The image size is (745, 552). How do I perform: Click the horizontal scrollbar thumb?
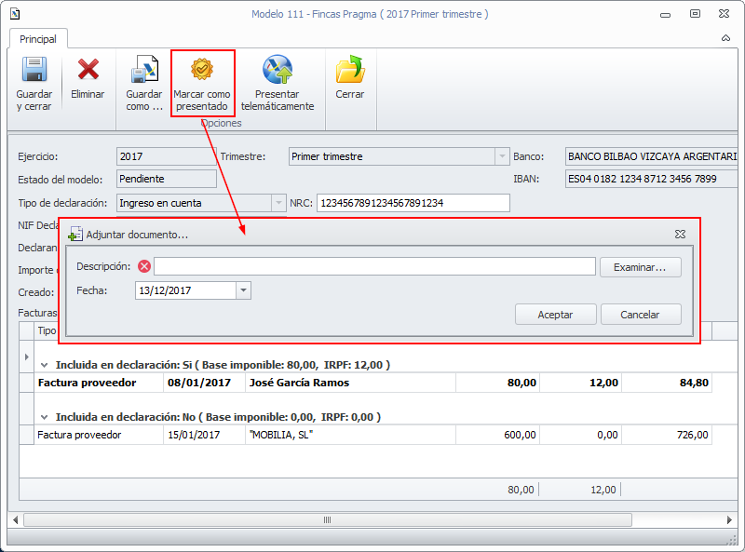[328, 519]
